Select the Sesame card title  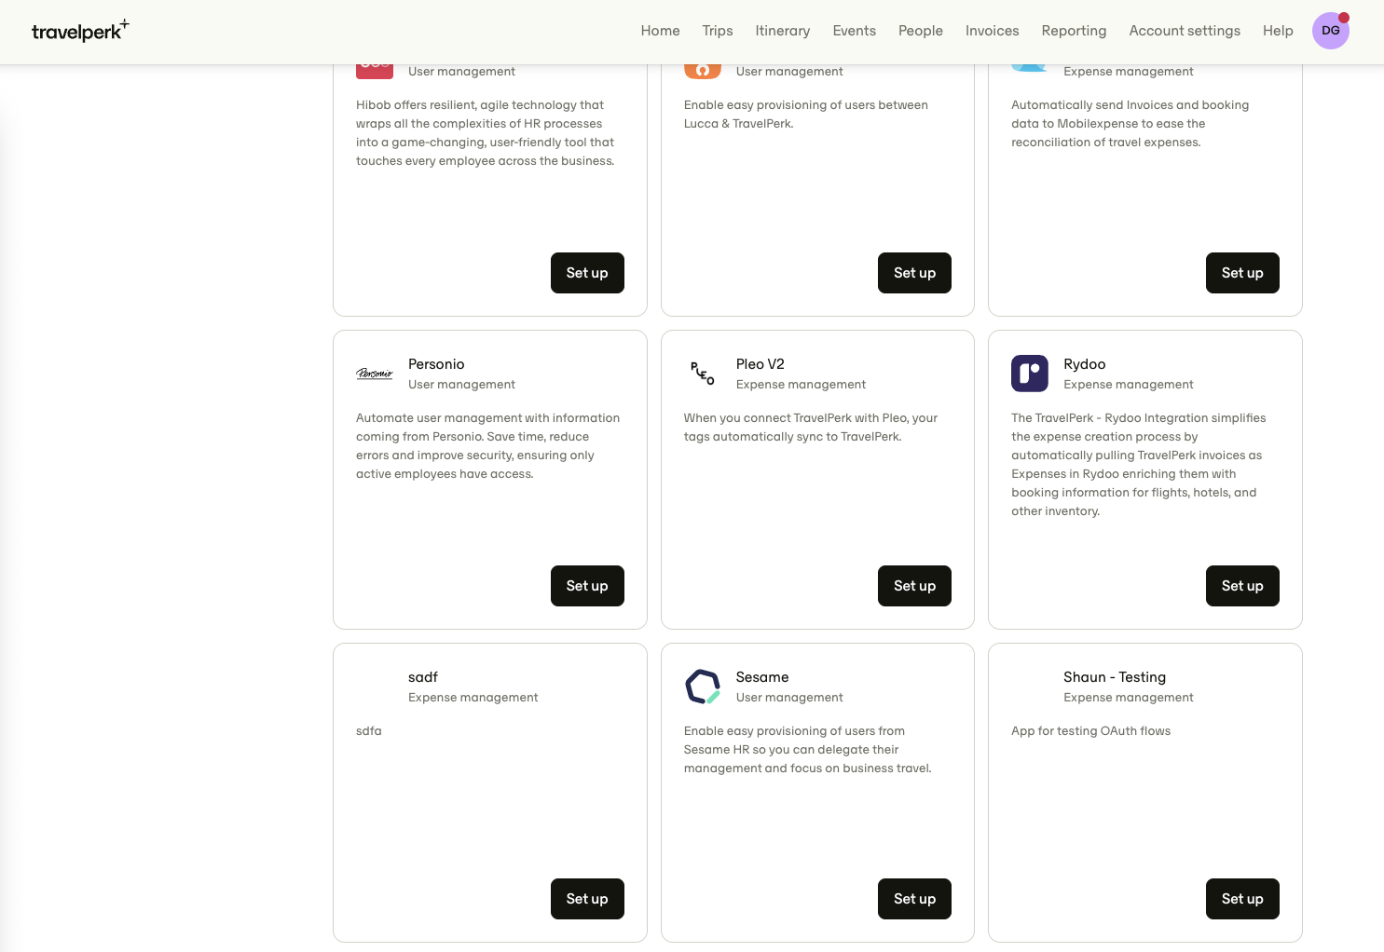(762, 677)
